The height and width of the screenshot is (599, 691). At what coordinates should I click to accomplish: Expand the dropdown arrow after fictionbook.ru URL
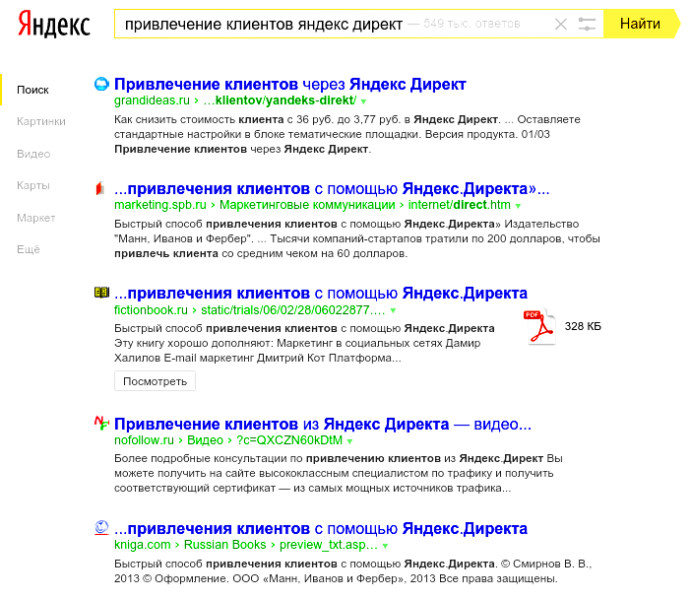tap(393, 311)
